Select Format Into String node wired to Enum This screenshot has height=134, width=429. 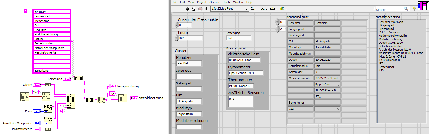pos(48,109)
